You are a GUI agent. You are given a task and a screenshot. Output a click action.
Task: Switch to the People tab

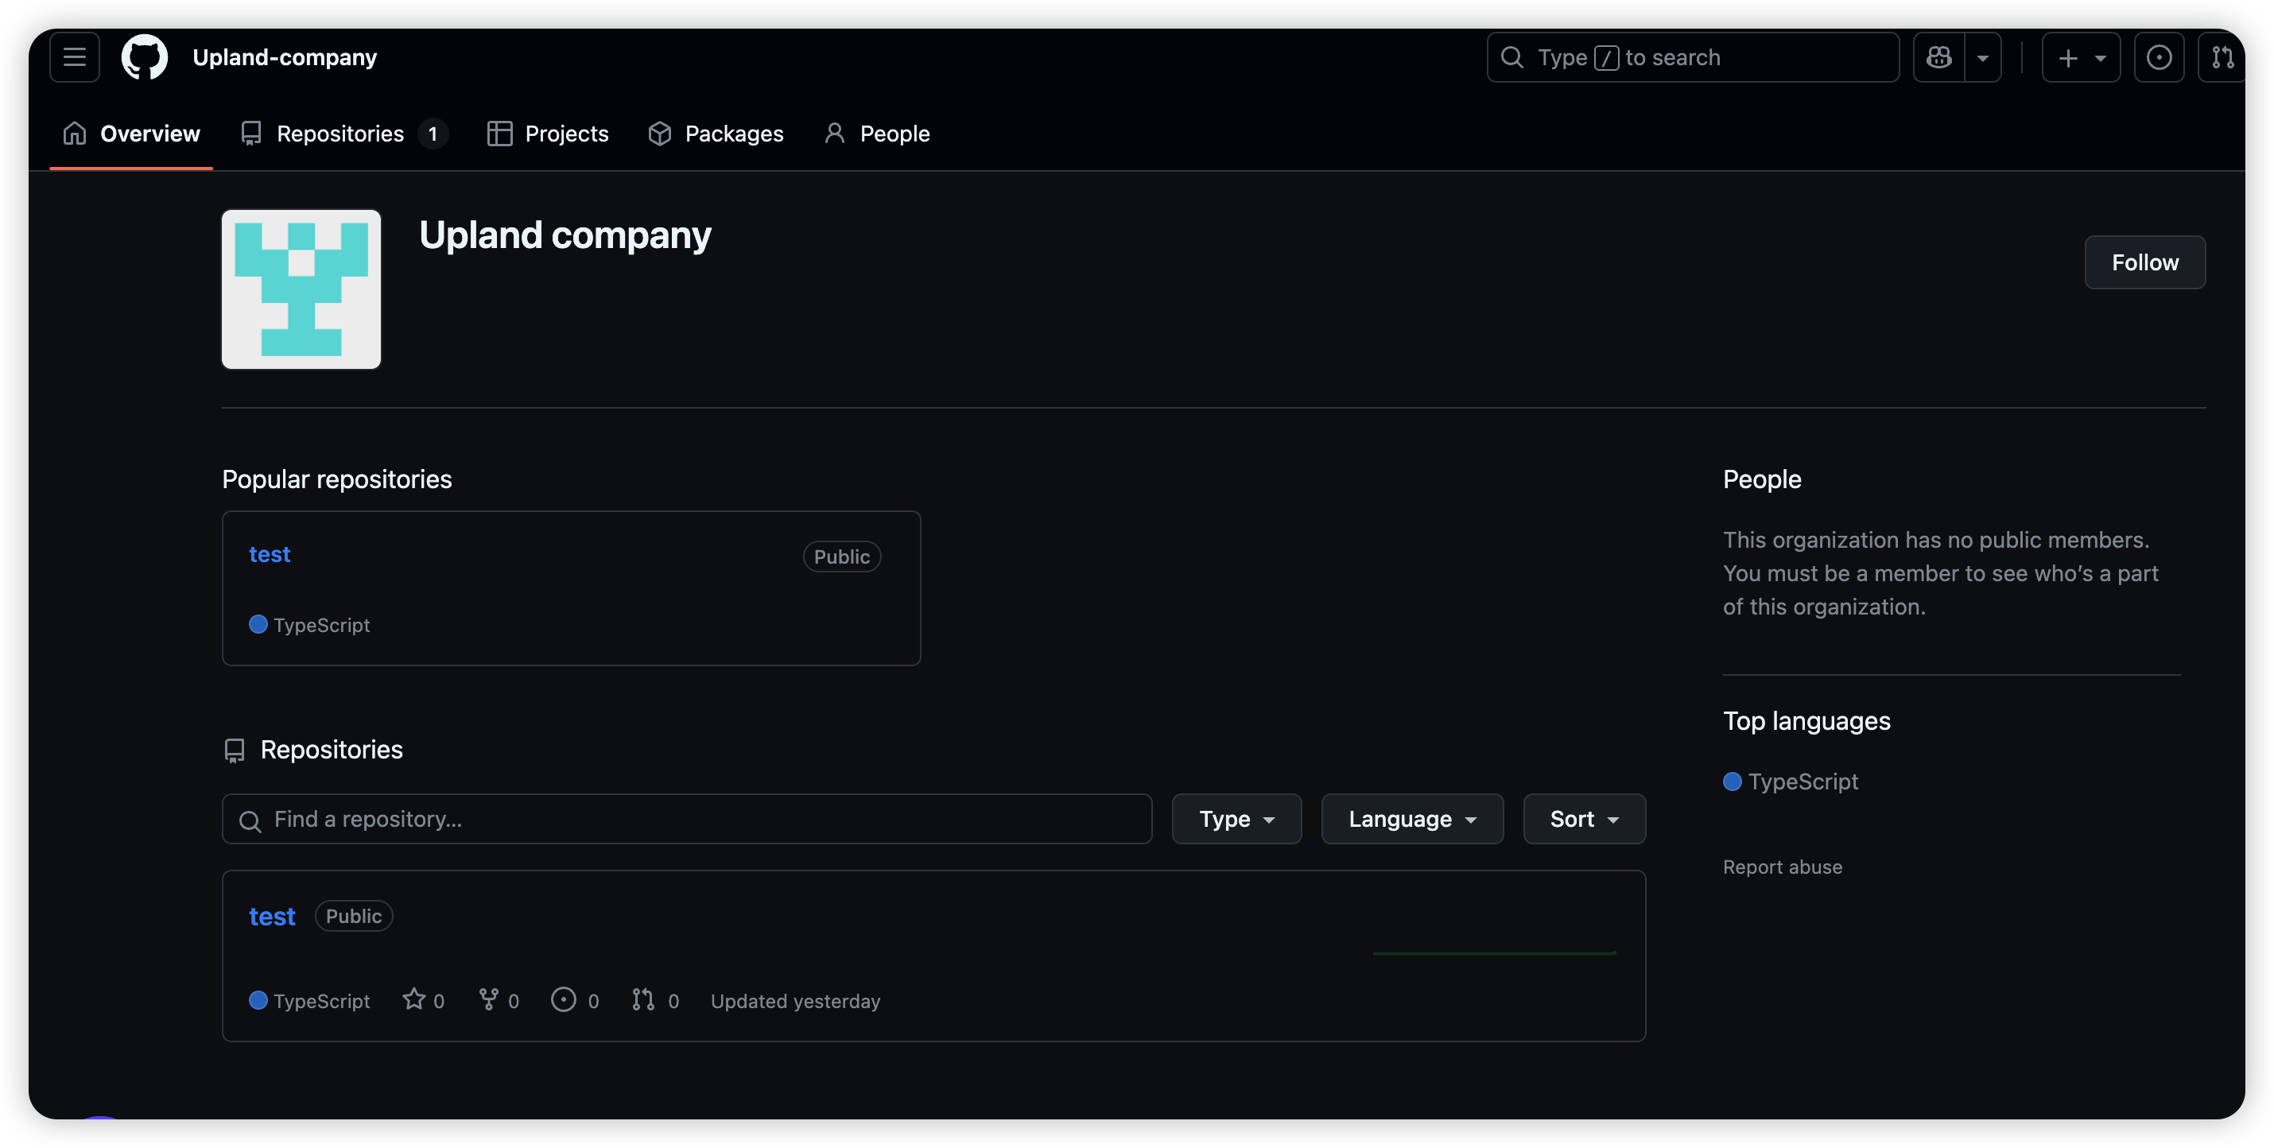pos(876,134)
